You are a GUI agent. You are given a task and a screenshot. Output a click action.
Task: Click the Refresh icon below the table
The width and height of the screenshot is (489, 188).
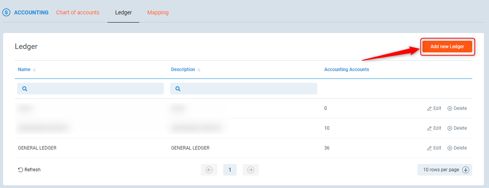click(21, 170)
